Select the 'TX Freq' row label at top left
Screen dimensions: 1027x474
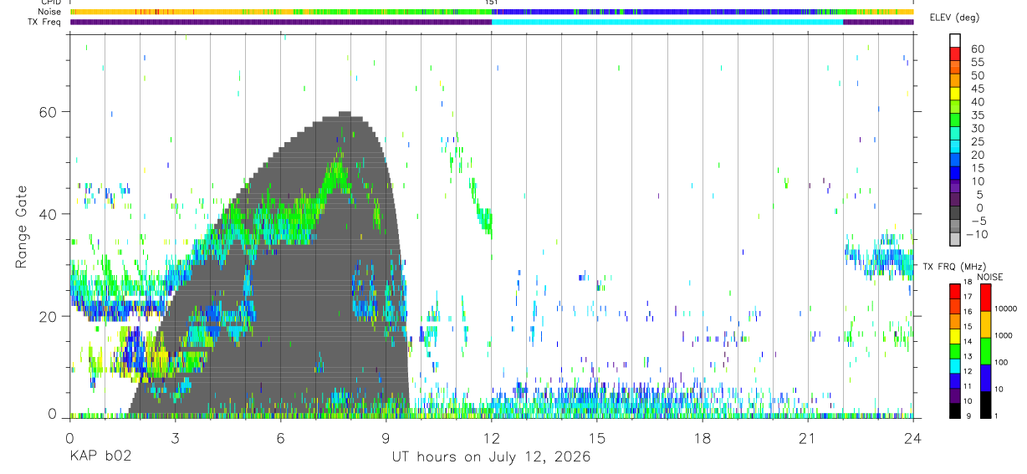46,22
